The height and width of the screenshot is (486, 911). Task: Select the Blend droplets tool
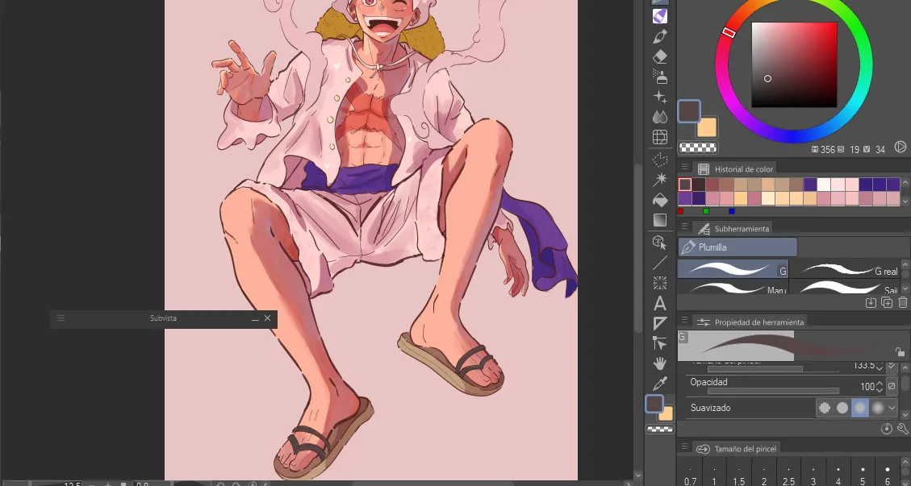659,117
